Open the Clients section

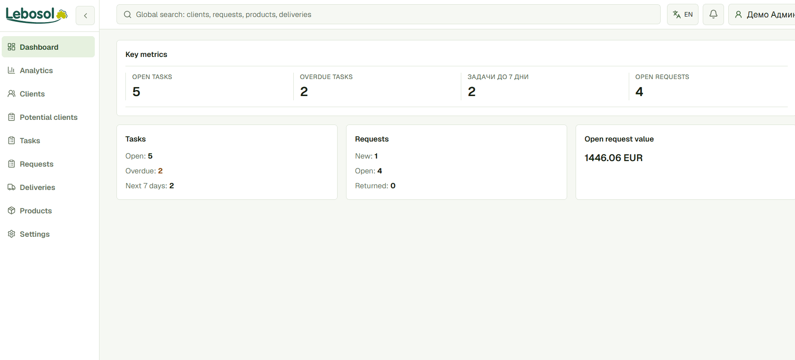(x=48, y=94)
